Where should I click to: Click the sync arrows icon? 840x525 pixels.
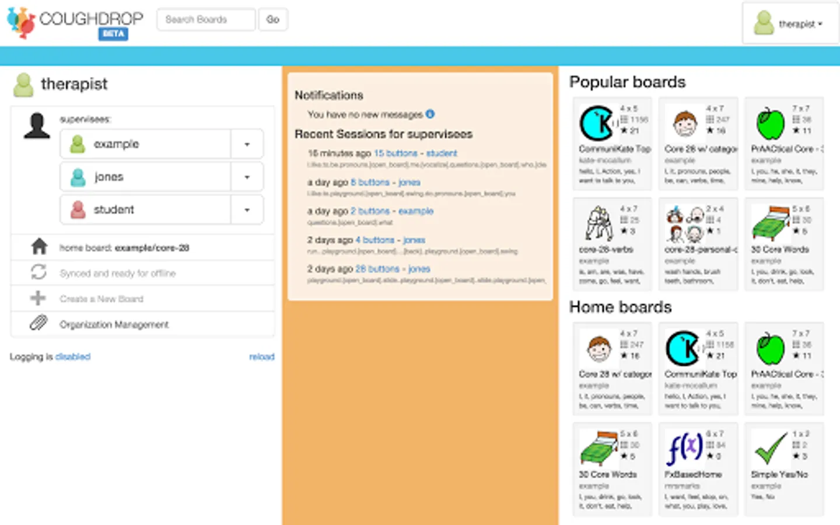tap(38, 272)
